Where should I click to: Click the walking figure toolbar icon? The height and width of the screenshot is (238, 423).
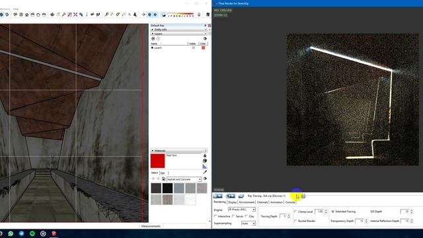pyautogui.click(x=135, y=15)
